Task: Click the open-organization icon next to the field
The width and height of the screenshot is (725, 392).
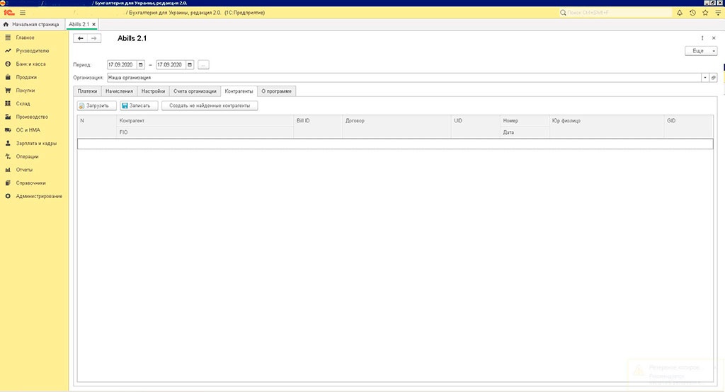Action: pos(713,78)
